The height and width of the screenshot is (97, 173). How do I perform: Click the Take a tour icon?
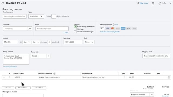(x=138, y=3)
